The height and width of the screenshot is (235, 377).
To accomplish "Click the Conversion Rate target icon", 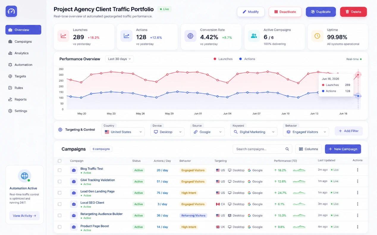I will [x=190, y=36].
